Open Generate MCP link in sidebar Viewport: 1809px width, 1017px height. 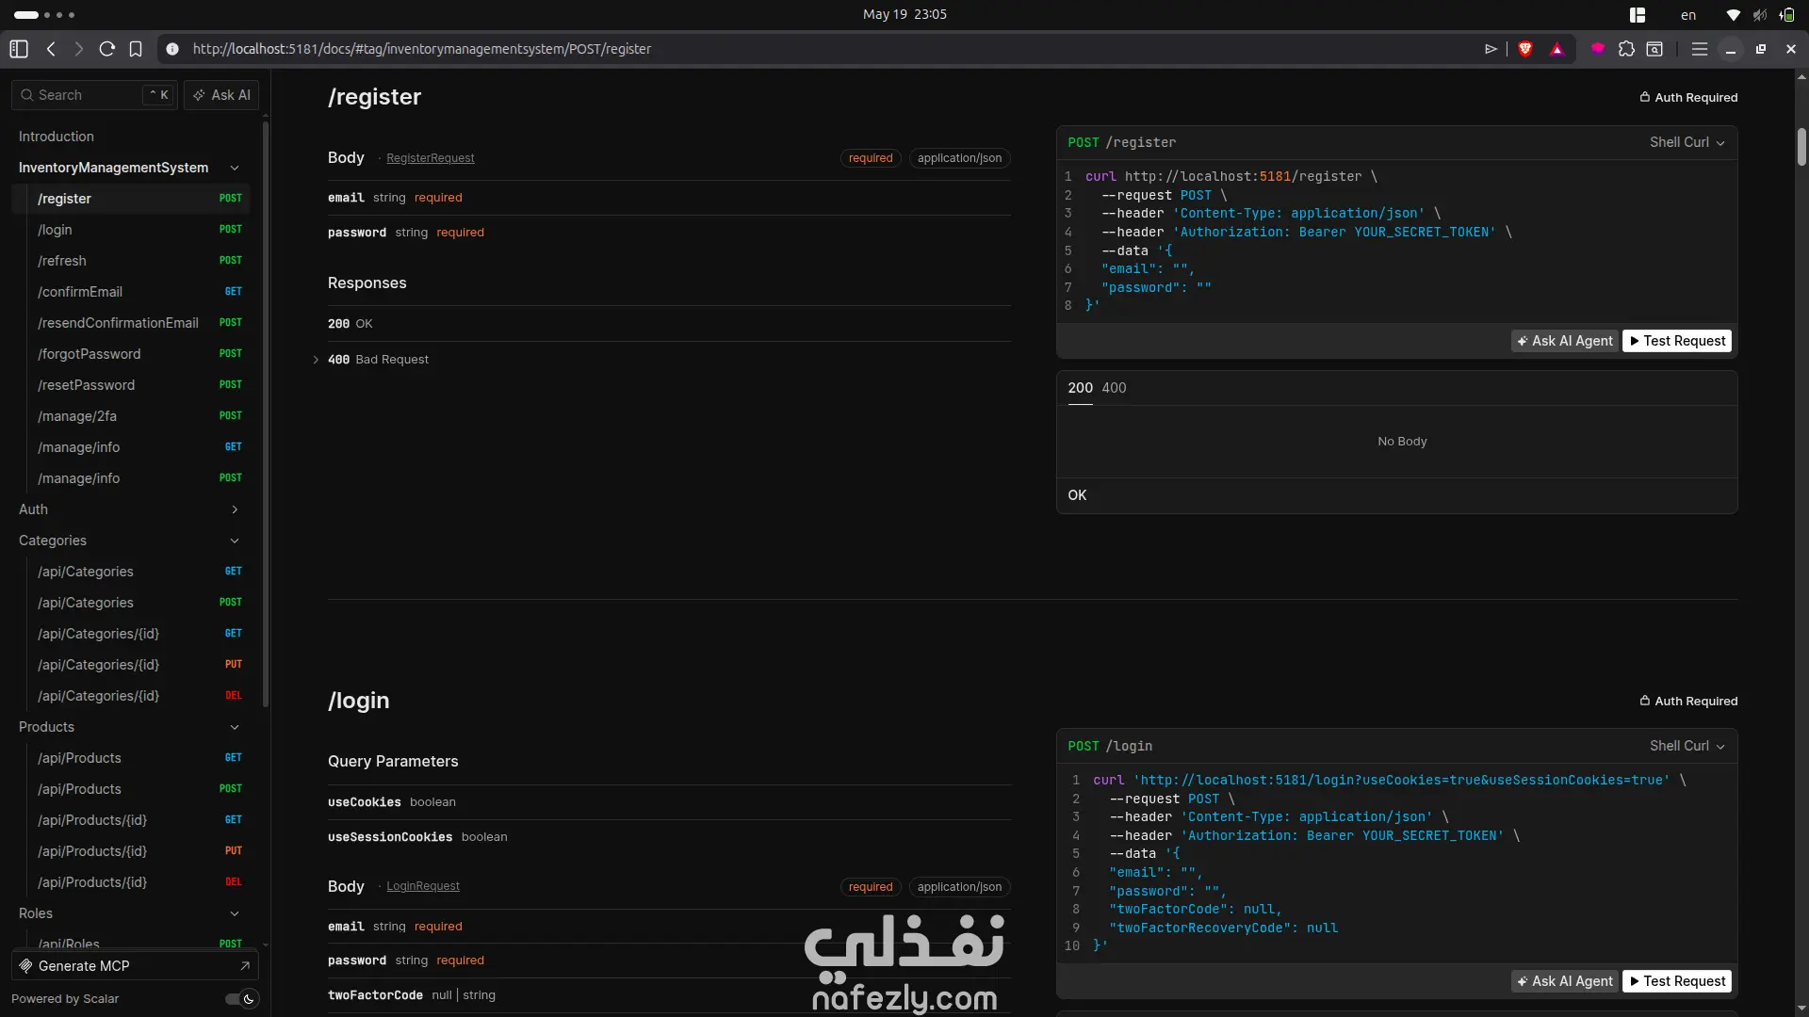tap(135, 966)
